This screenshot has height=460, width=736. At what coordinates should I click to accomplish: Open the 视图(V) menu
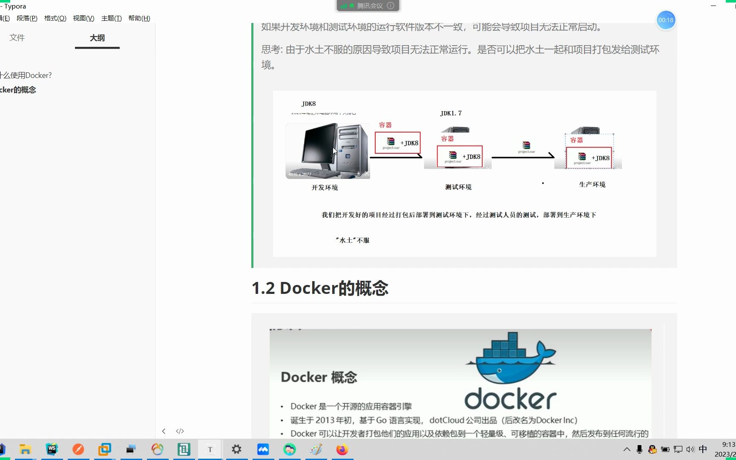[83, 18]
